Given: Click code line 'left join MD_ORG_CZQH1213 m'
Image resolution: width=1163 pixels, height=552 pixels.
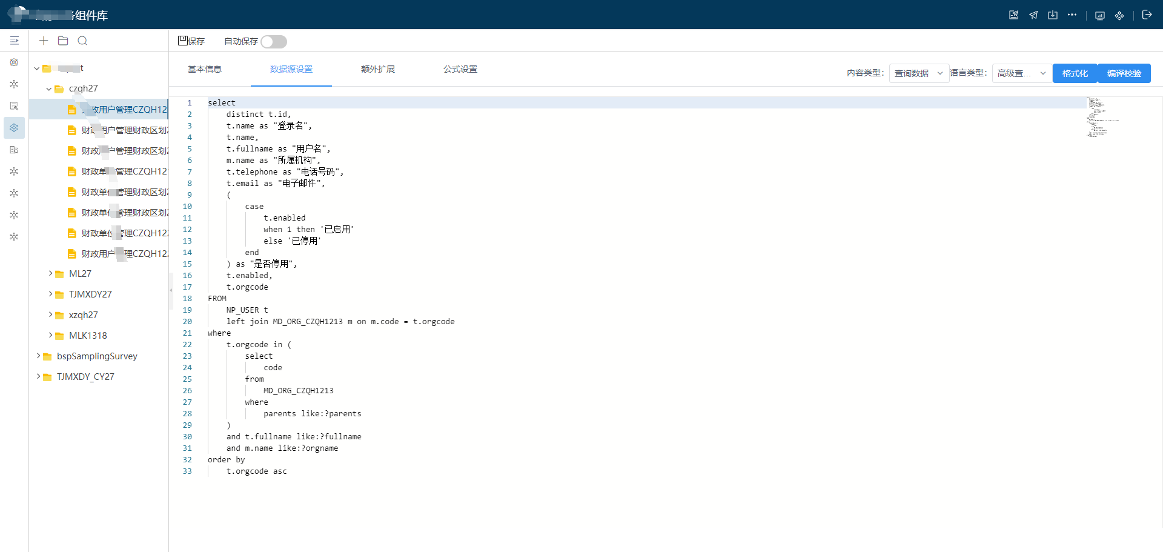Looking at the screenshot, I should click(x=340, y=322).
